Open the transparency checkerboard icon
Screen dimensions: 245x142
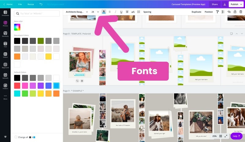223,12
